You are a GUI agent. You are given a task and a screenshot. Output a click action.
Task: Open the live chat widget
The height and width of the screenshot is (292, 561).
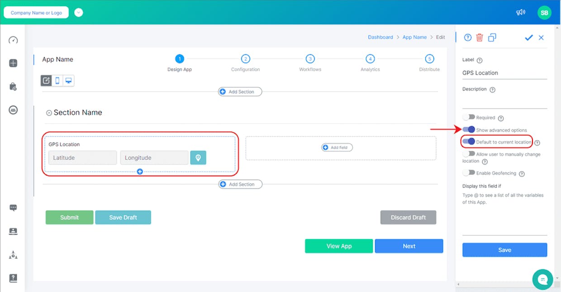543,279
